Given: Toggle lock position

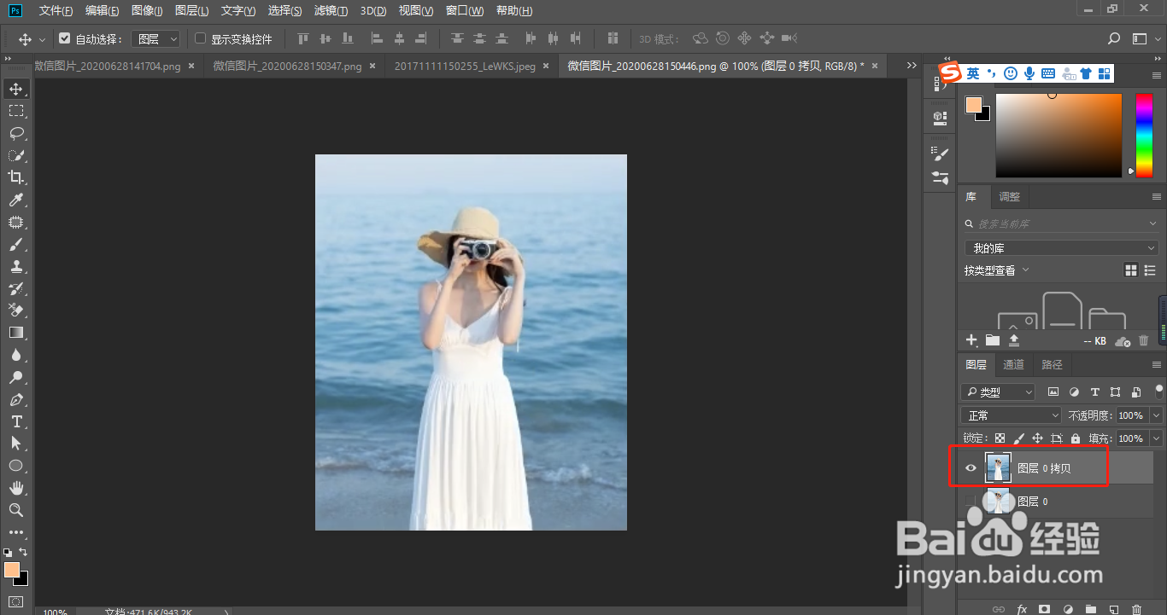Looking at the screenshot, I should click(1037, 438).
